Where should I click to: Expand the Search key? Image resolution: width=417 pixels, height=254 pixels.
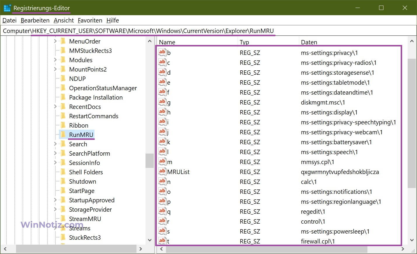[x=55, y=144]
